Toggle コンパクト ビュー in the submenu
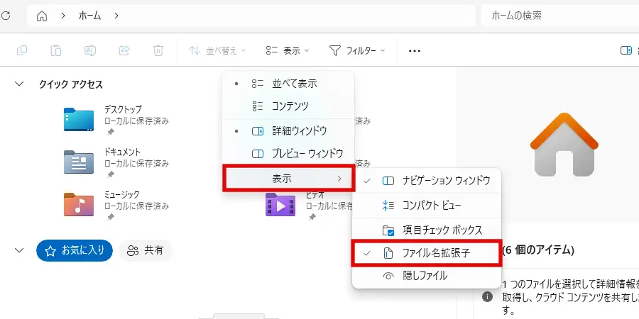The height and width of the screenshot is (319, 639). click(x=426, y=206)
